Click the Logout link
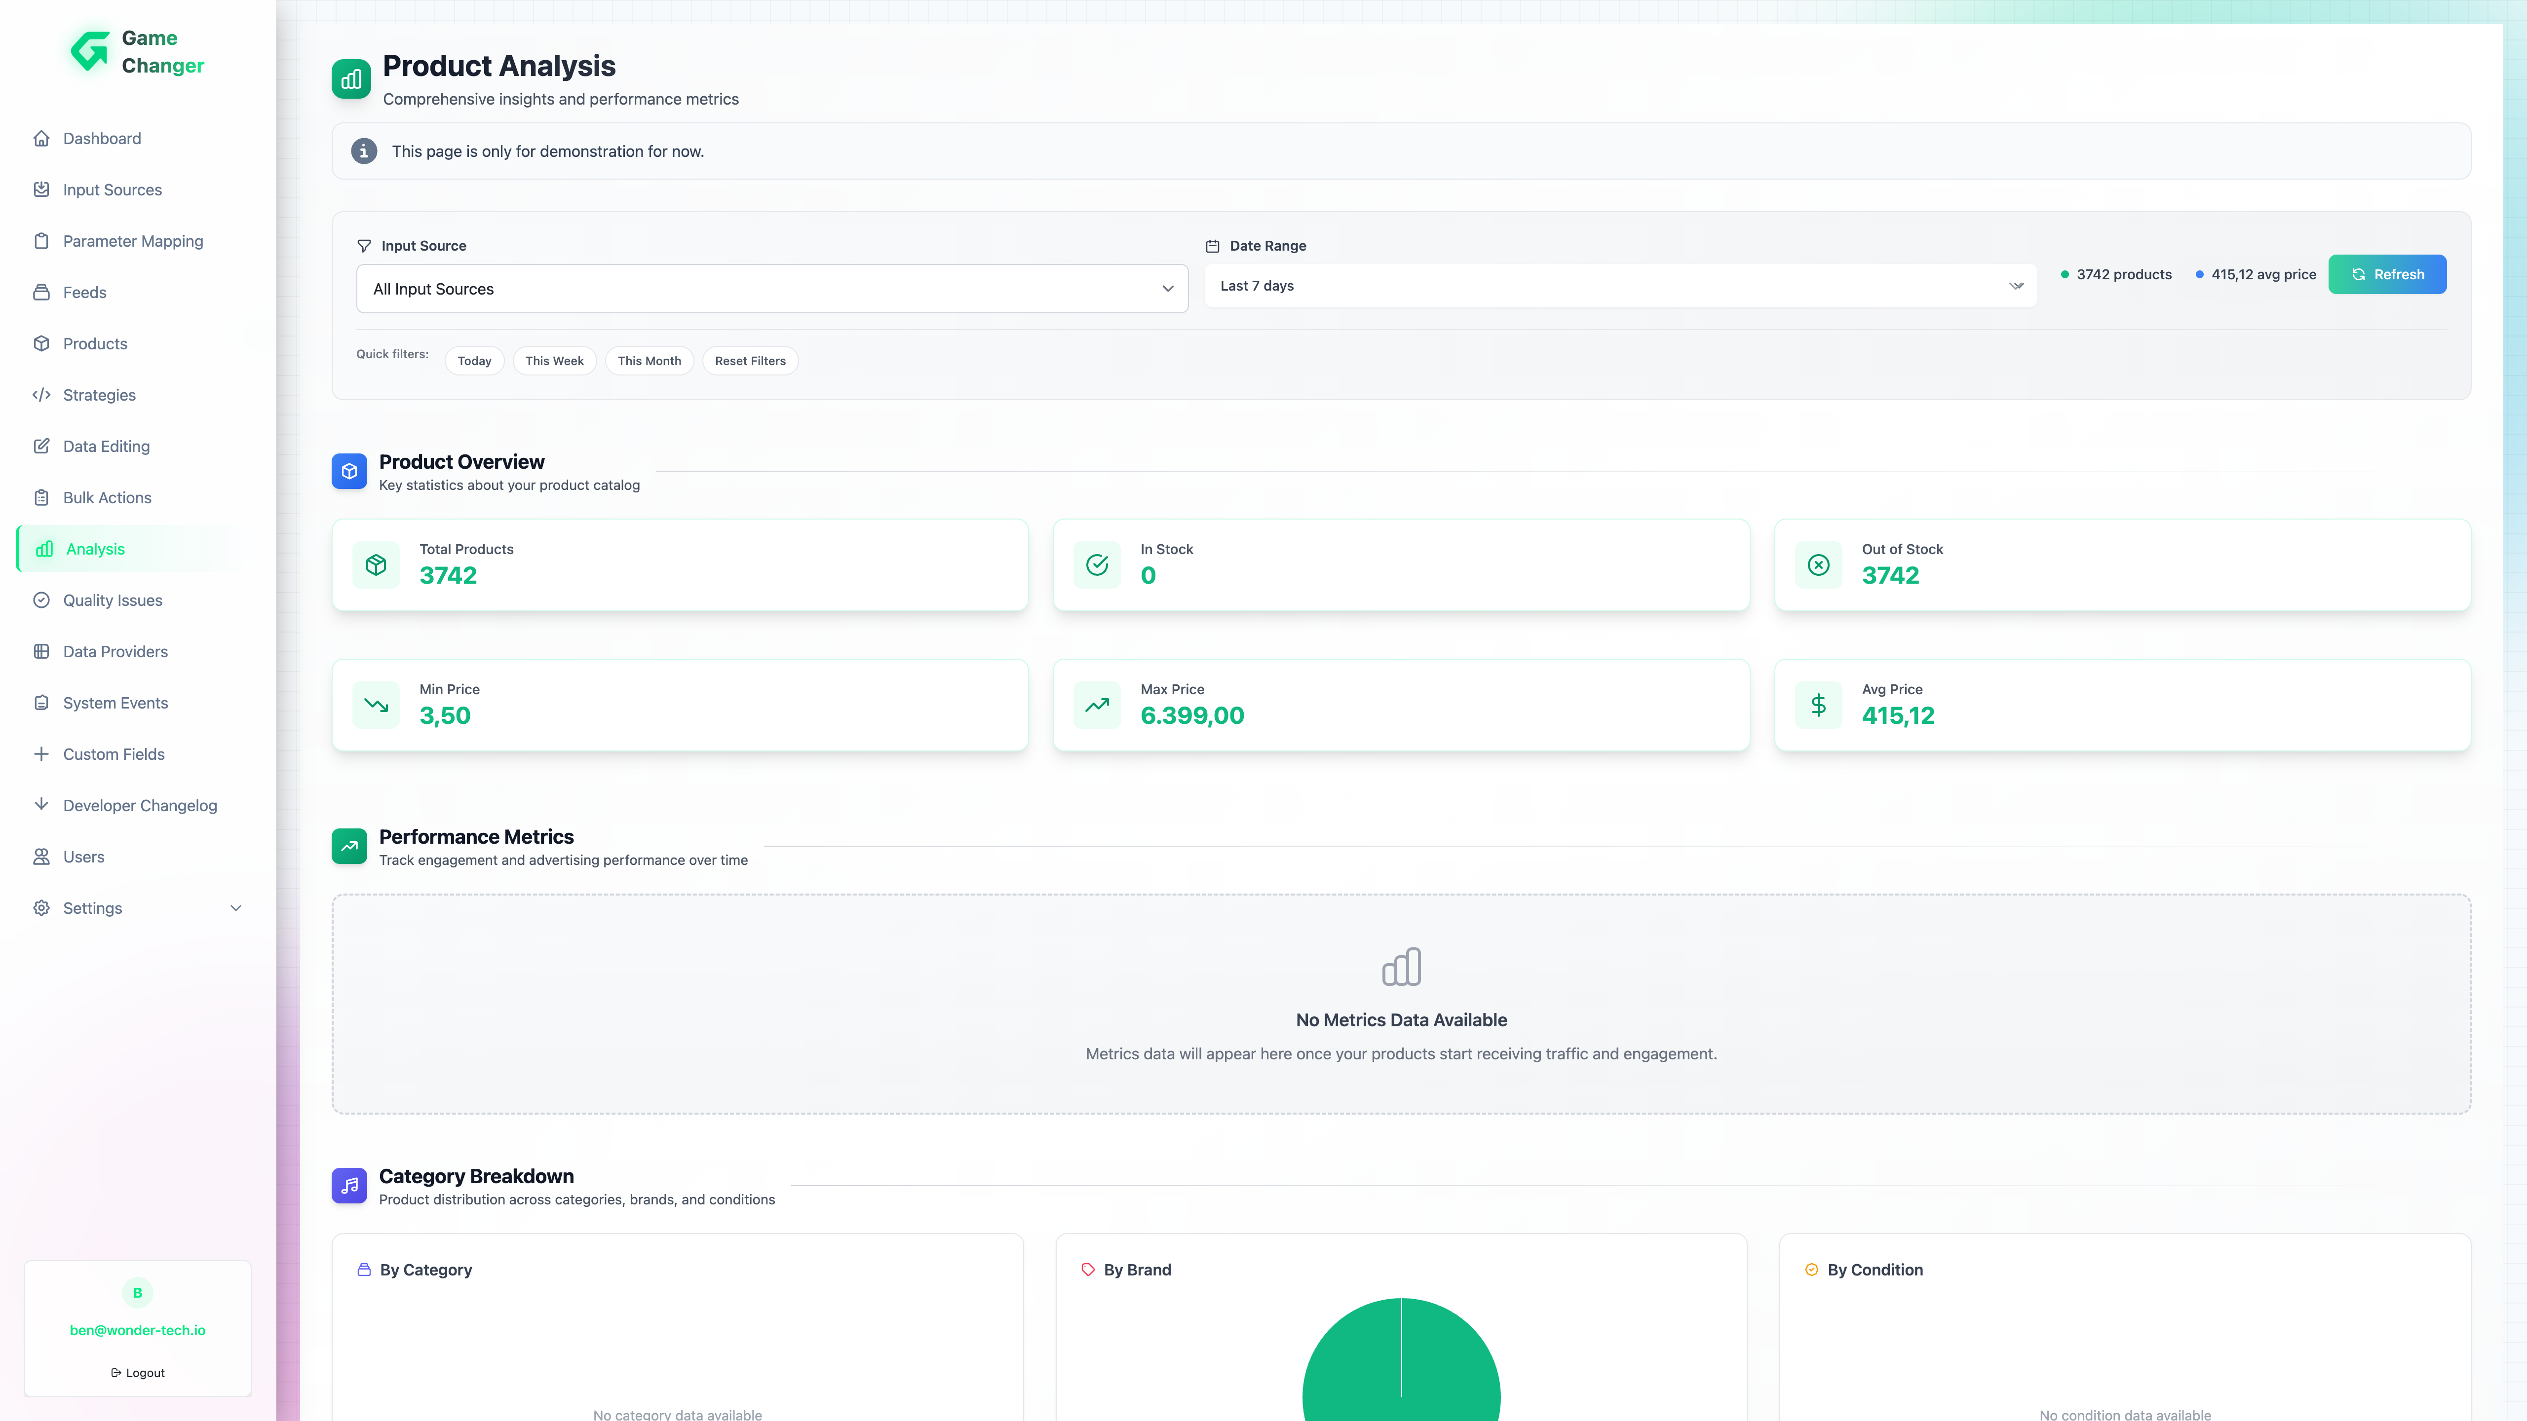 (x=137, y=1373)
